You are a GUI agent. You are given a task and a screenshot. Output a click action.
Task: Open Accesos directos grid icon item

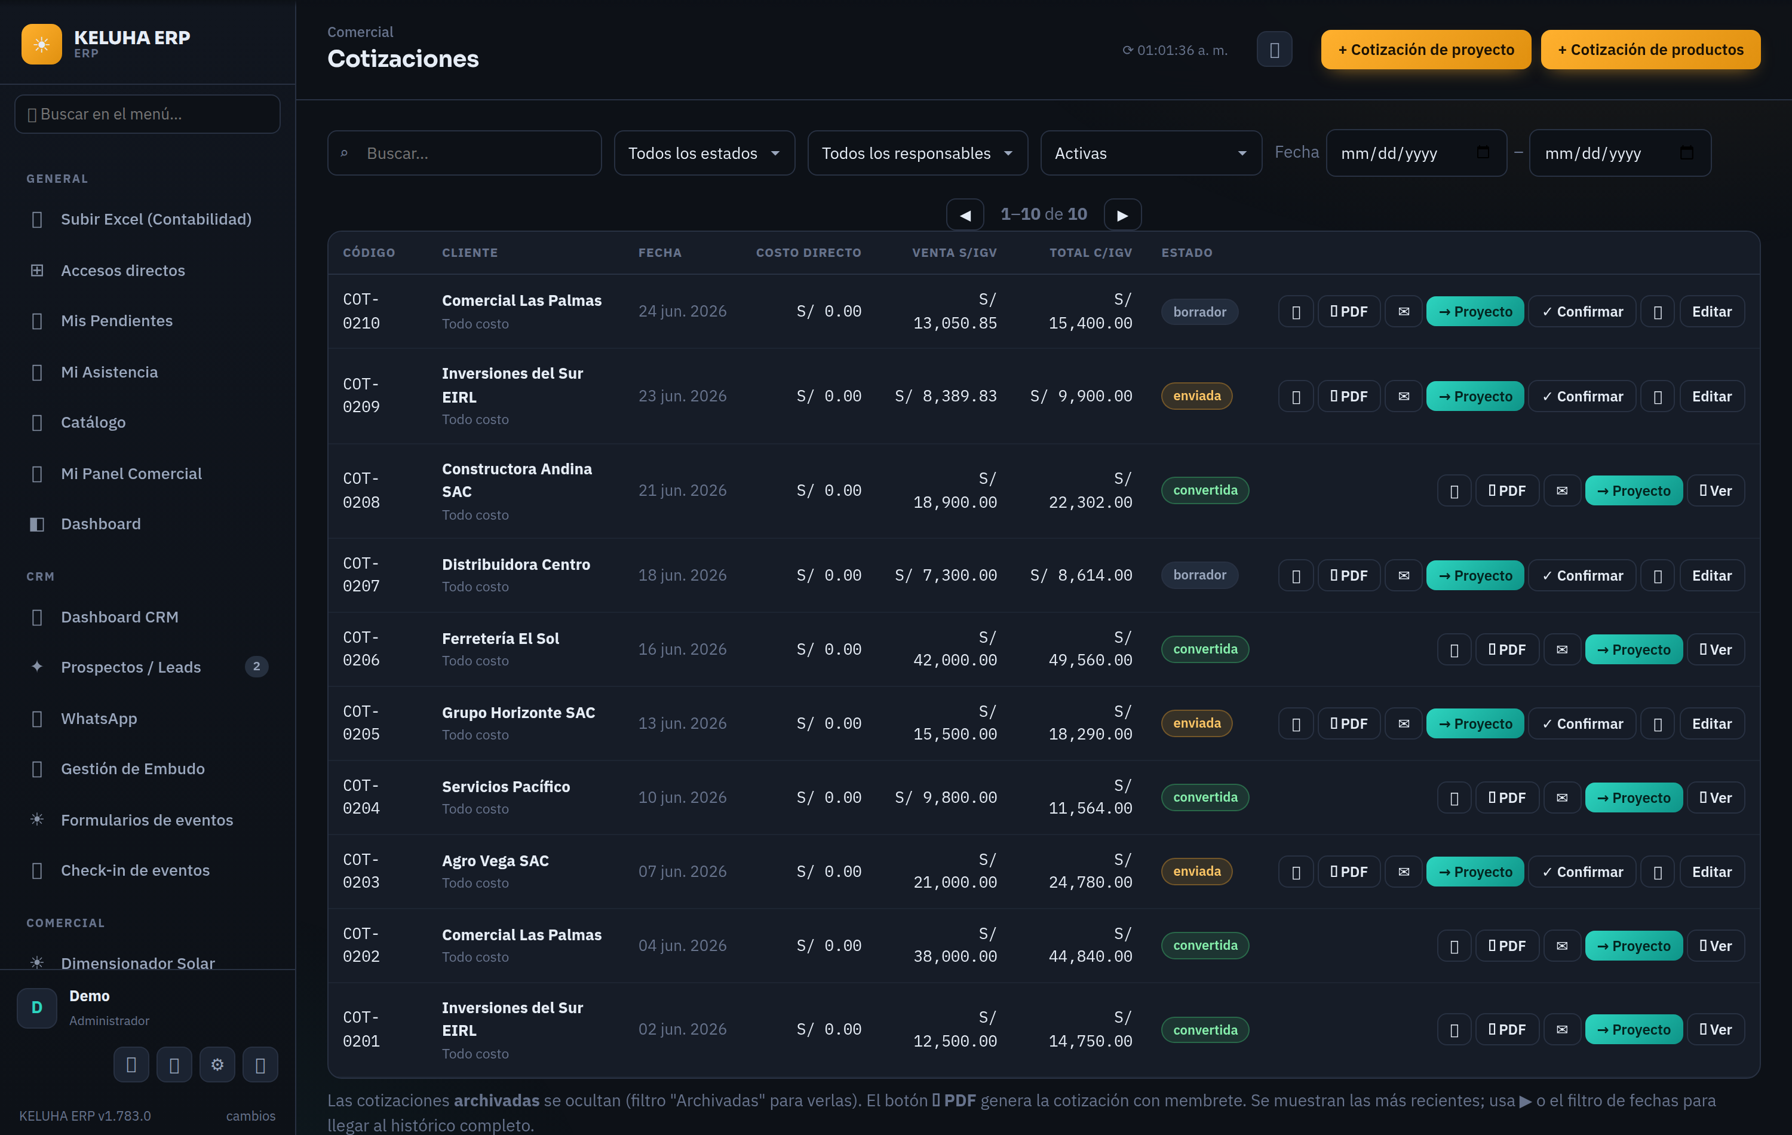click(x=37, y=270)
